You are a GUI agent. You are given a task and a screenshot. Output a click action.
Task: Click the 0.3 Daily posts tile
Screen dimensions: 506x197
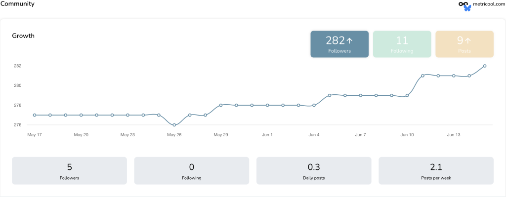tap(314, 170)
